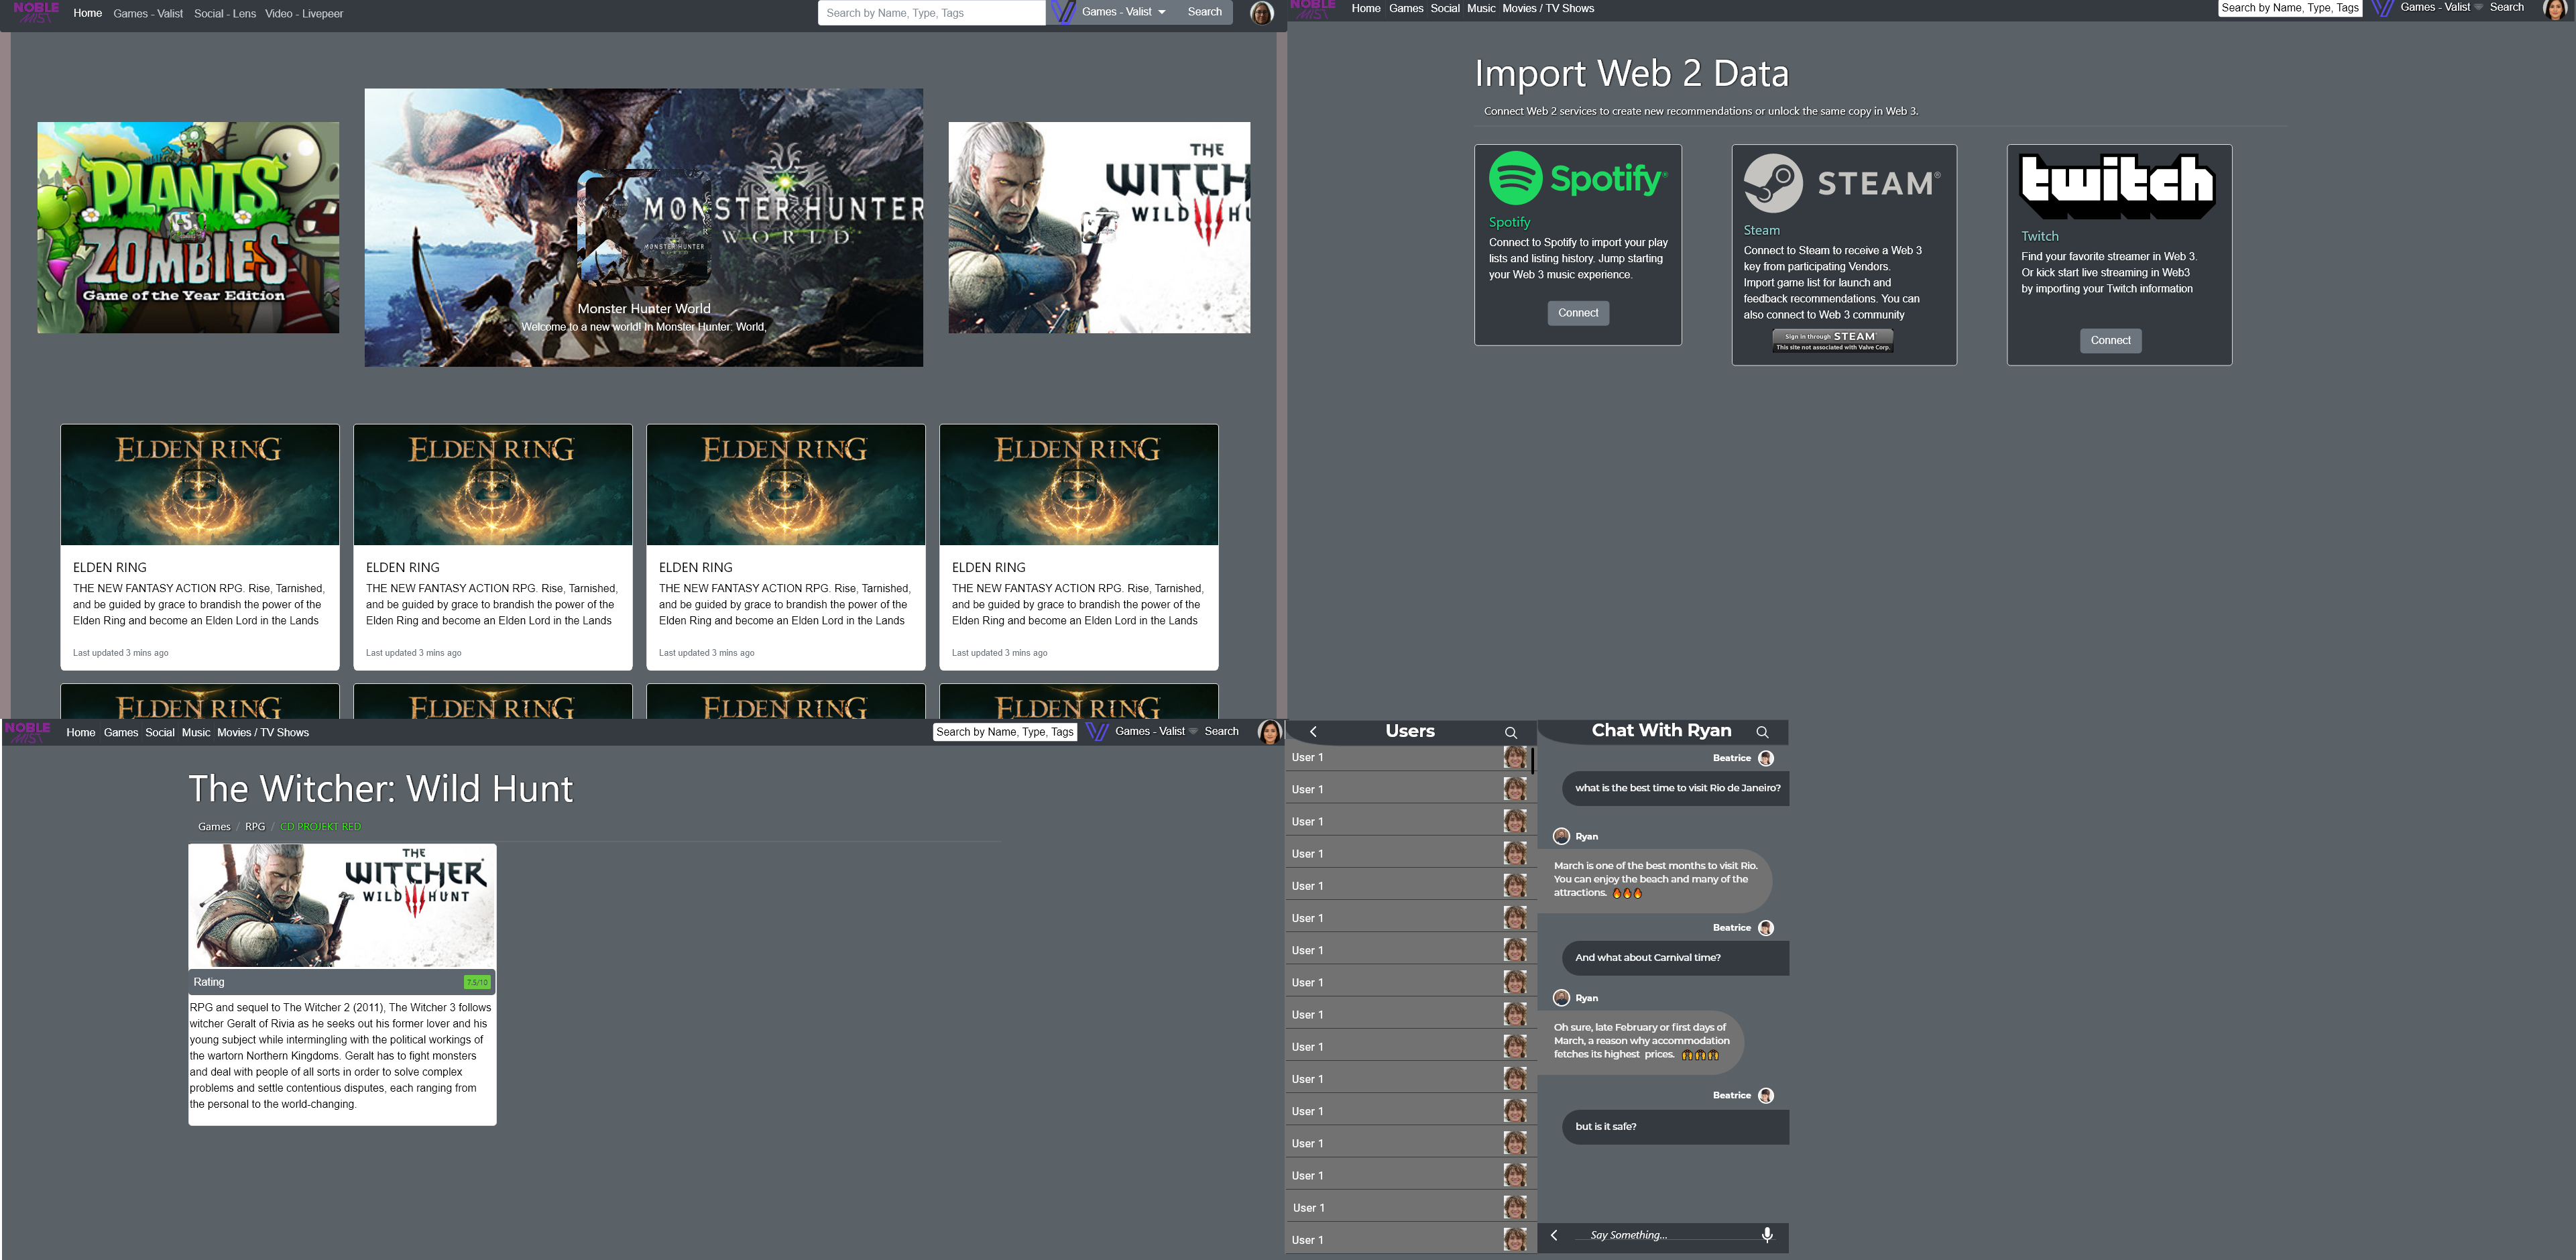
Task: Click the NOBLE logo on the home page
Action: [x=36, y=12]
